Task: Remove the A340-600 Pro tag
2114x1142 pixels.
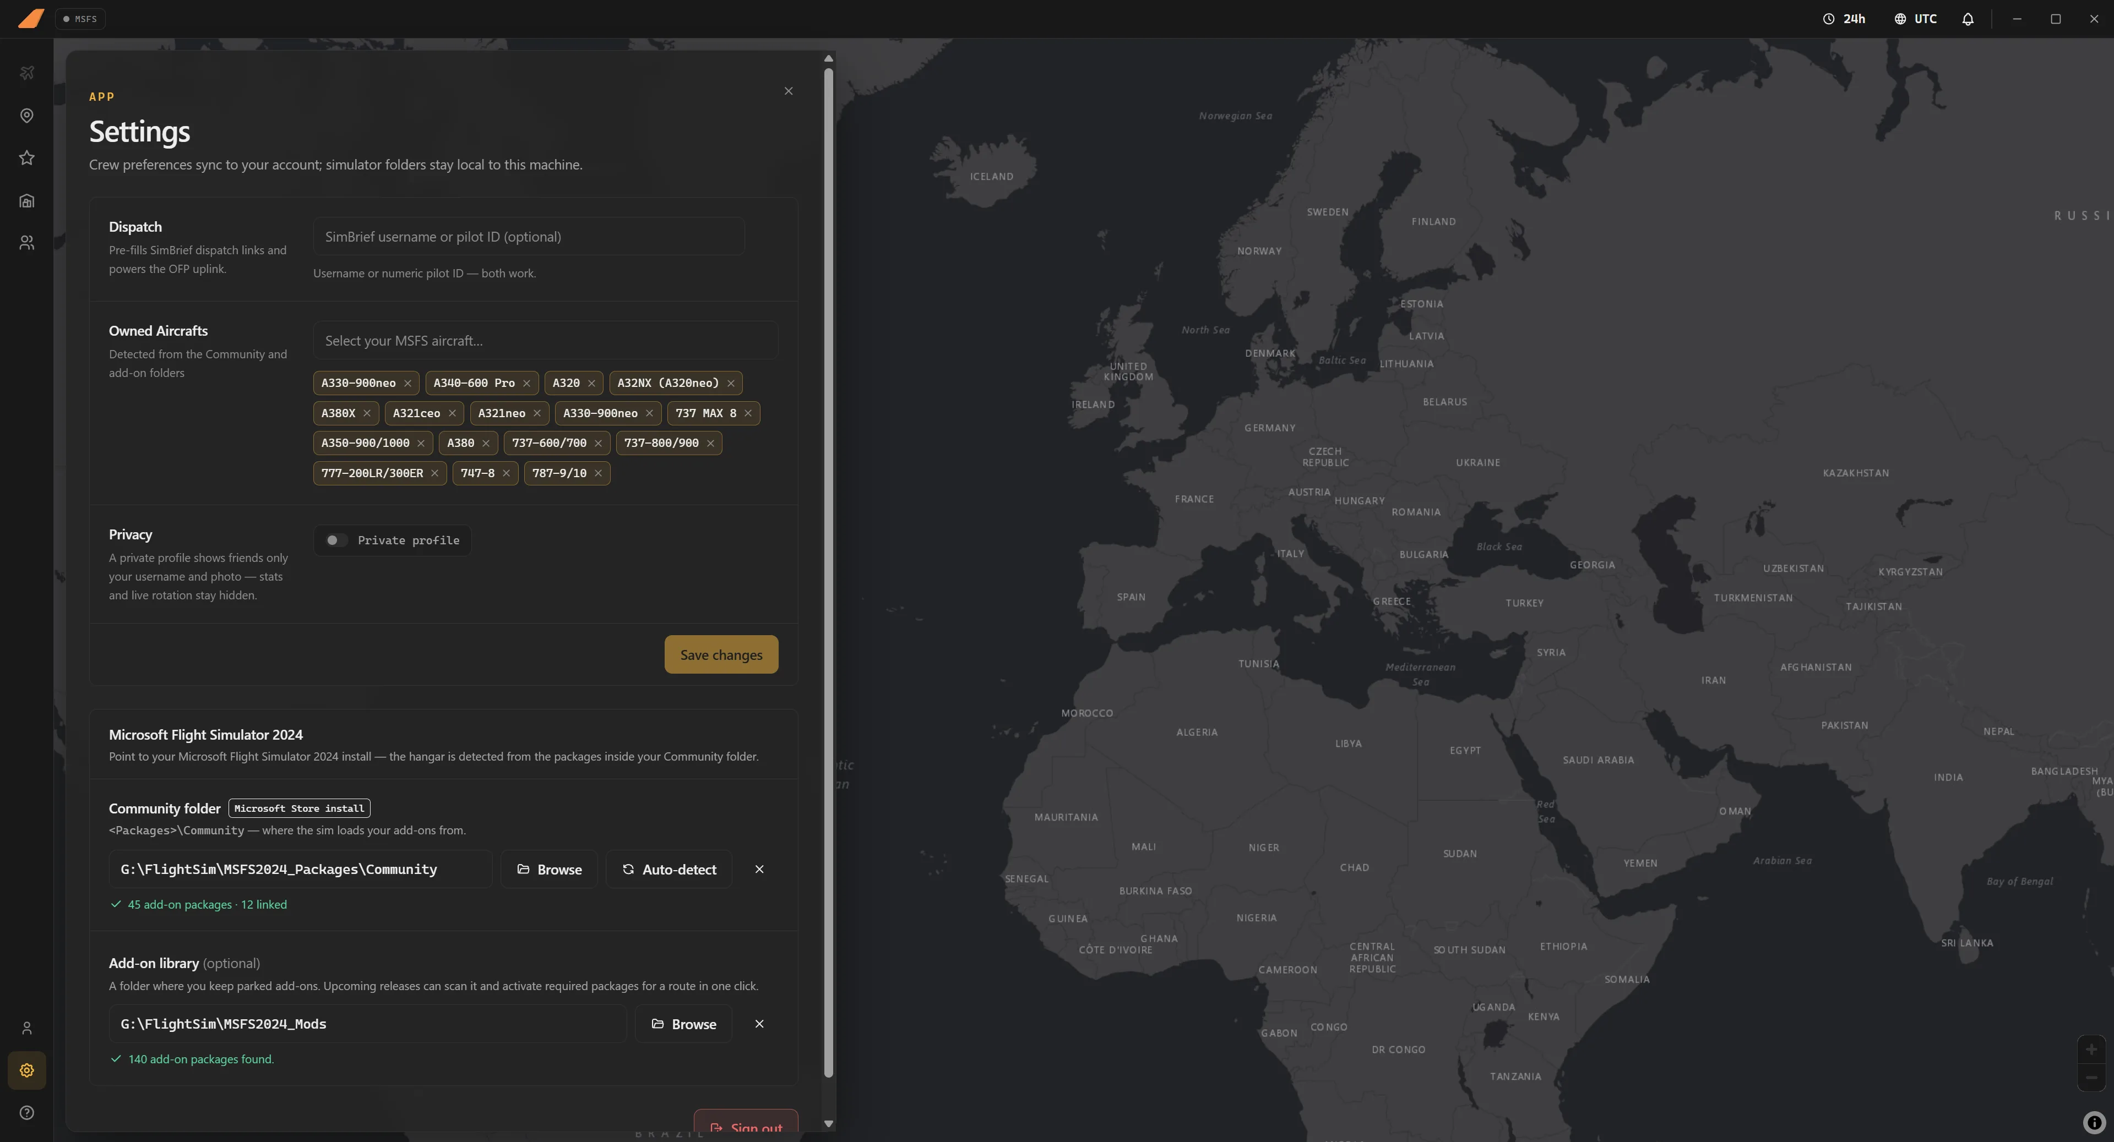Action: tap(527, 383)
